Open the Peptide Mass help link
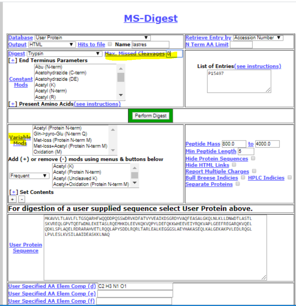This screenshot has height=306, width=296. [x=203, y=144]
